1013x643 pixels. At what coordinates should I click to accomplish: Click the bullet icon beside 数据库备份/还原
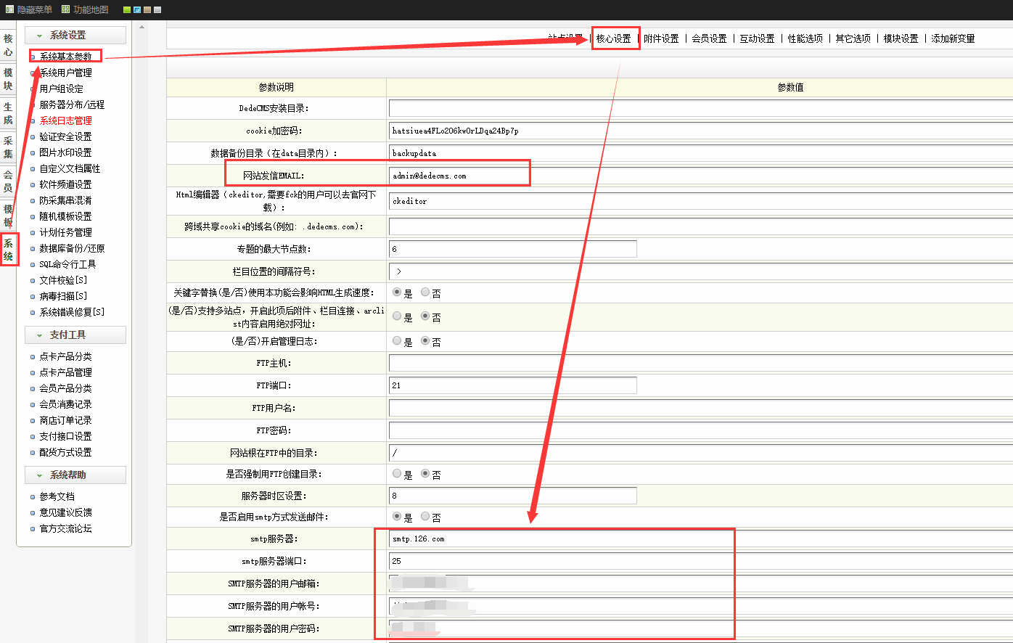(x=33, y=249)
